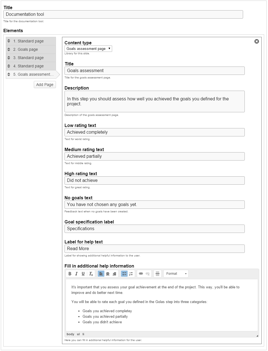Insert a link using the Link icon
The image size is (268, 351).
click(x=141, y=274)
